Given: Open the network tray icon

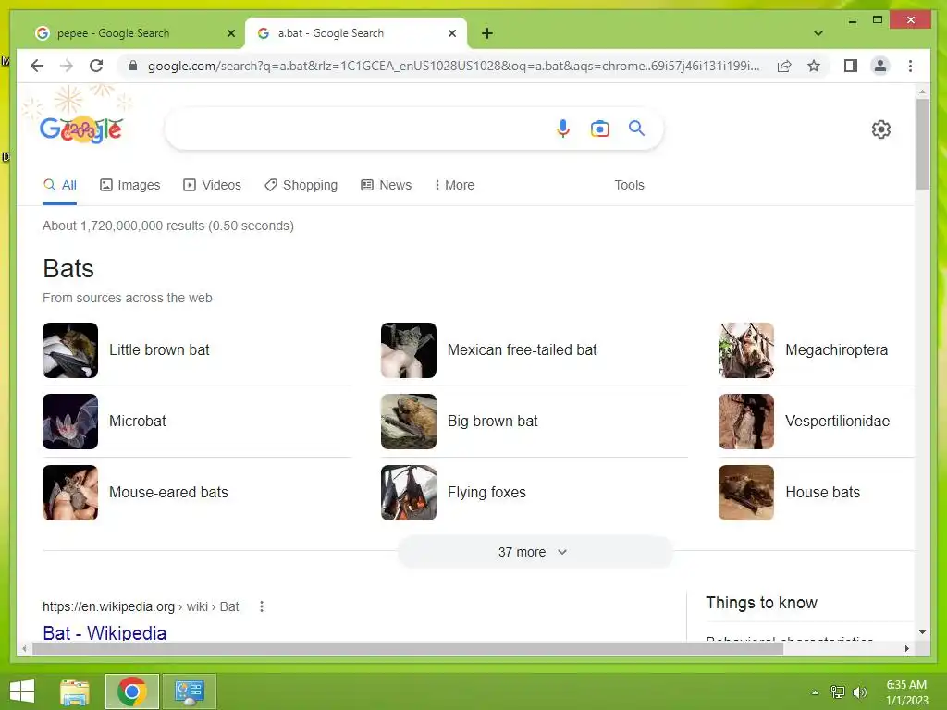Looking at the screenshot, I should [838, 692].
